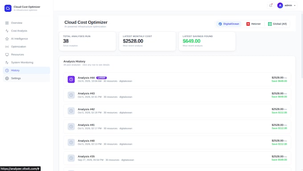
Task: Click the TOTAL ANALYSES RUN label
Action: click(x=77, y=36)
